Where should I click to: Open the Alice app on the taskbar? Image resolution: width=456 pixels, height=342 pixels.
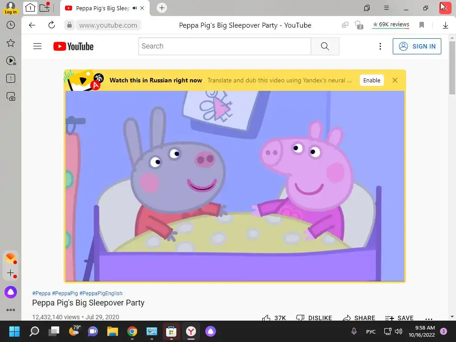click(x=211, y=331)
